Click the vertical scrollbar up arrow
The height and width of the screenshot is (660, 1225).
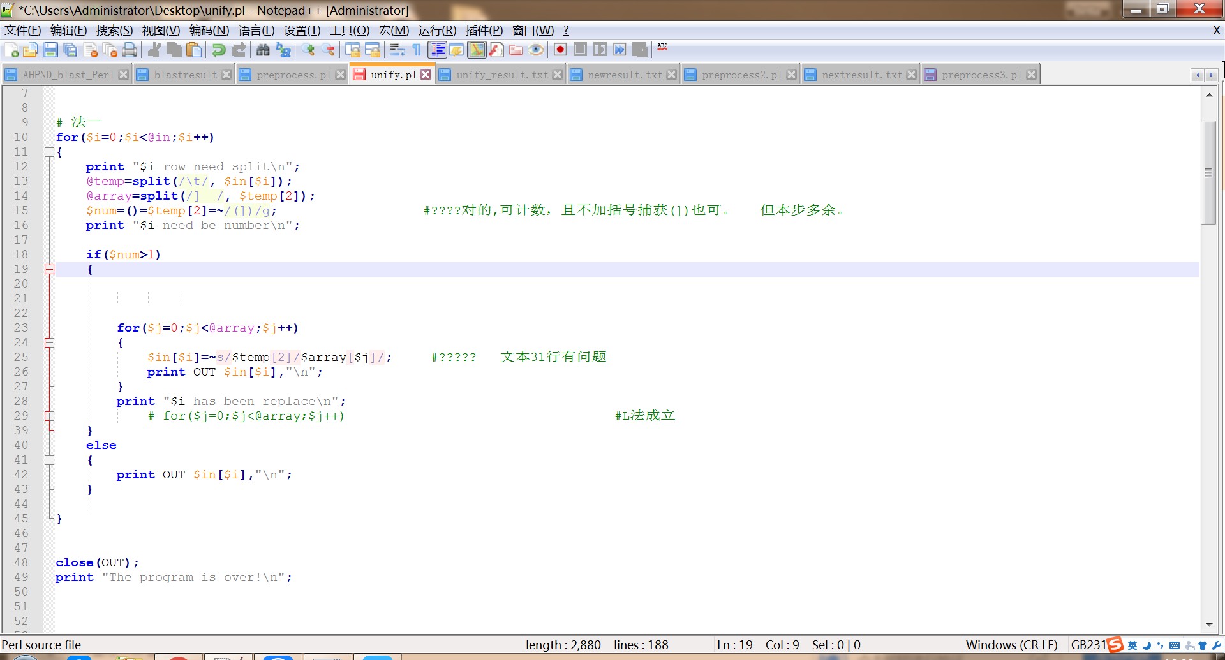point(1208,94)
